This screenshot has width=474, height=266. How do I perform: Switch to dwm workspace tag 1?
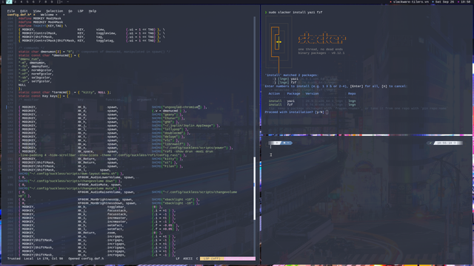(3, 1)
